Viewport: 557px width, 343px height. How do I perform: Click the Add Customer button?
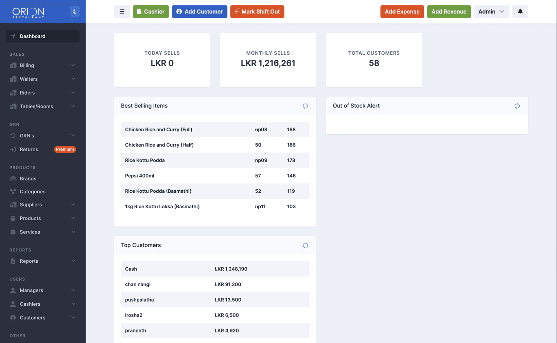(199, 12)
